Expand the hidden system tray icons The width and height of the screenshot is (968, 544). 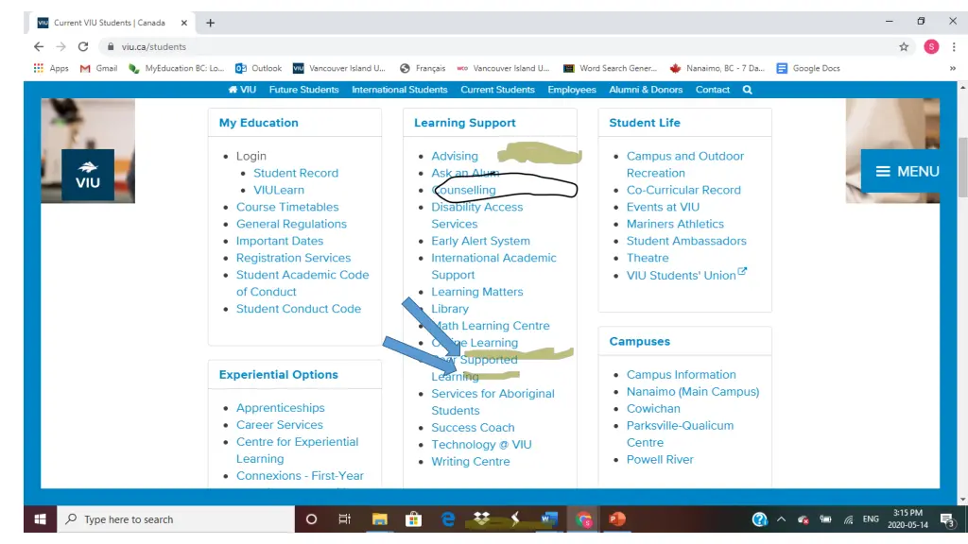tap(781, 519)
